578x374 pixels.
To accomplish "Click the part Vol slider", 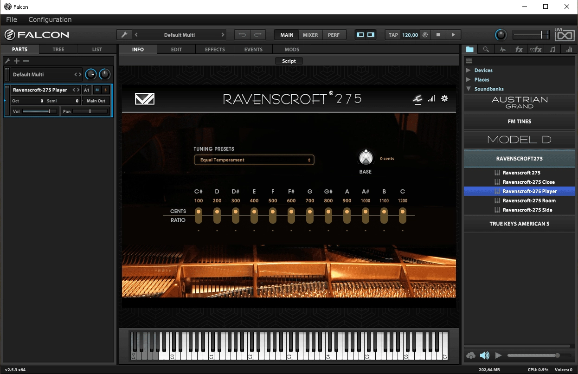I will (x=40, y=111).
